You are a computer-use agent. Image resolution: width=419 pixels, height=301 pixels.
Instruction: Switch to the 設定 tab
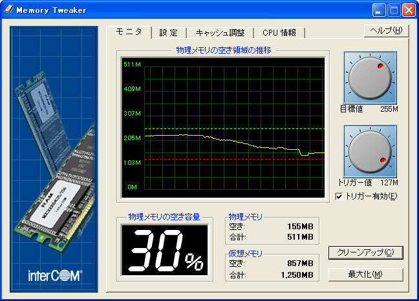click(x=169, y=33)
